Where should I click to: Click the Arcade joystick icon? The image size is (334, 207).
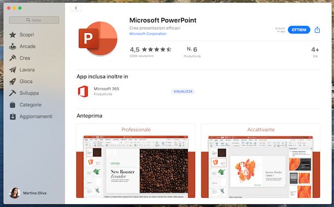tap(13, 47)
